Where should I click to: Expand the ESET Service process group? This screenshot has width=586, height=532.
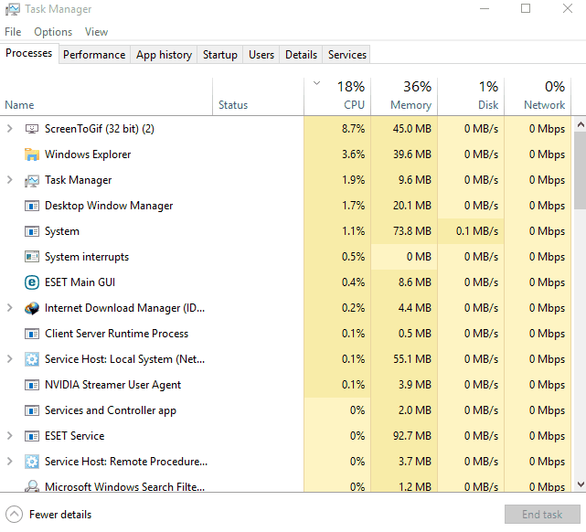(10, 436)
